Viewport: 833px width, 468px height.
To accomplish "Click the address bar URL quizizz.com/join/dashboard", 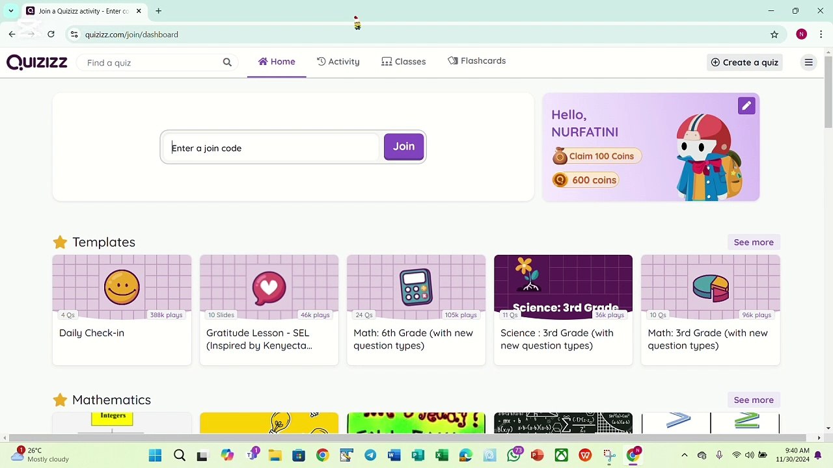I will click(131, 34).
